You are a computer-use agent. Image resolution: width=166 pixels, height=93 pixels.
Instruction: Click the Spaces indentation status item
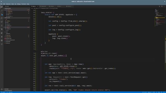(x=150, y=92)
